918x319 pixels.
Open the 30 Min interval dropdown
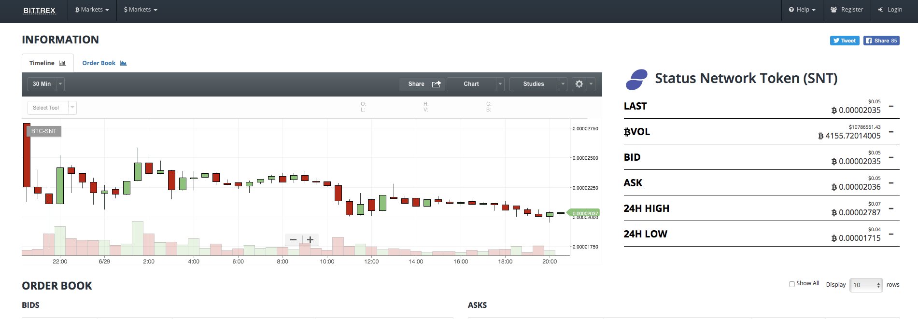[46, 84]
